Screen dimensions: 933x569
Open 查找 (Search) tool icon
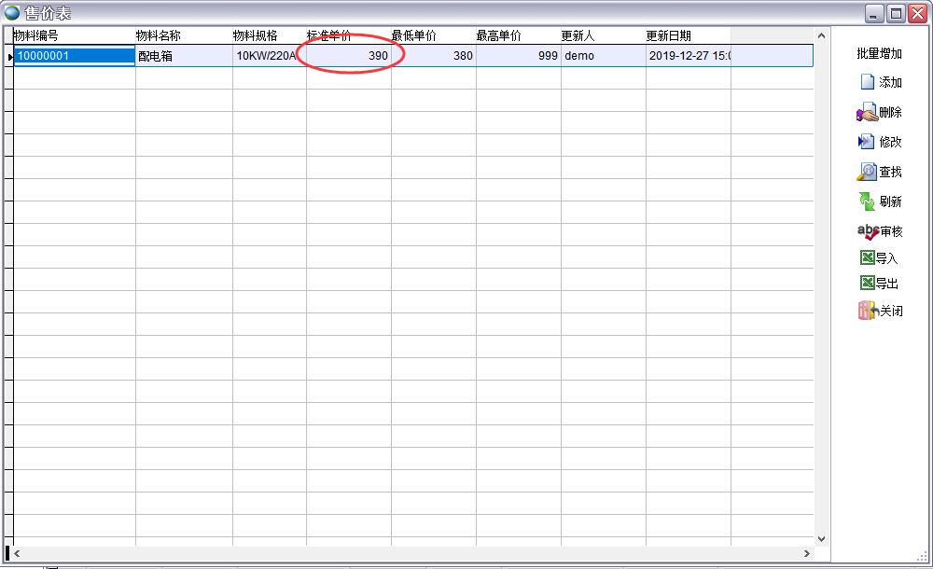(867, 172)
